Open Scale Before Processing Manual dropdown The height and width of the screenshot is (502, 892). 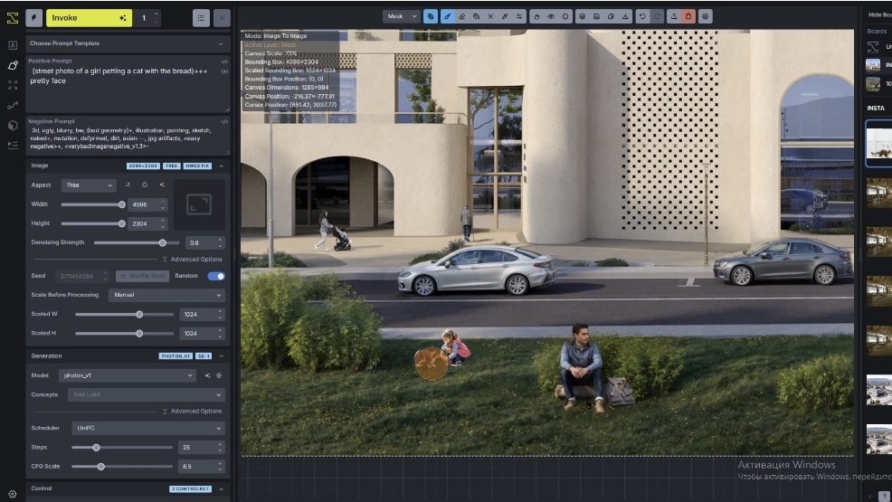point(166,295)
